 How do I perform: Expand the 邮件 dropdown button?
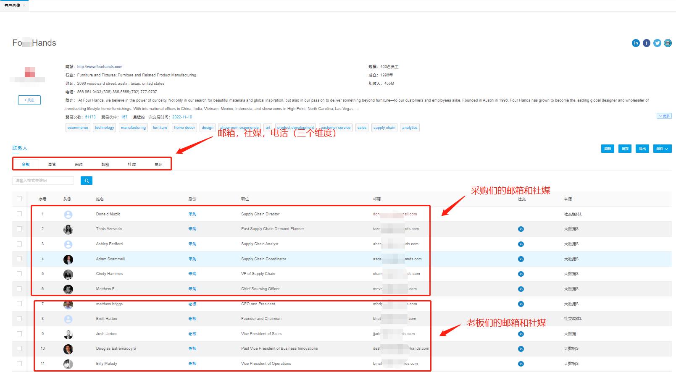point(662,149)
